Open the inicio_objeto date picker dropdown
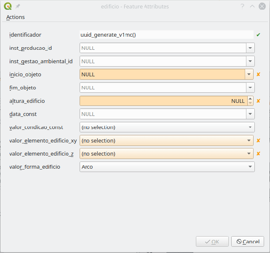This screenshot has width=270, height=253. tap(249, 75)
